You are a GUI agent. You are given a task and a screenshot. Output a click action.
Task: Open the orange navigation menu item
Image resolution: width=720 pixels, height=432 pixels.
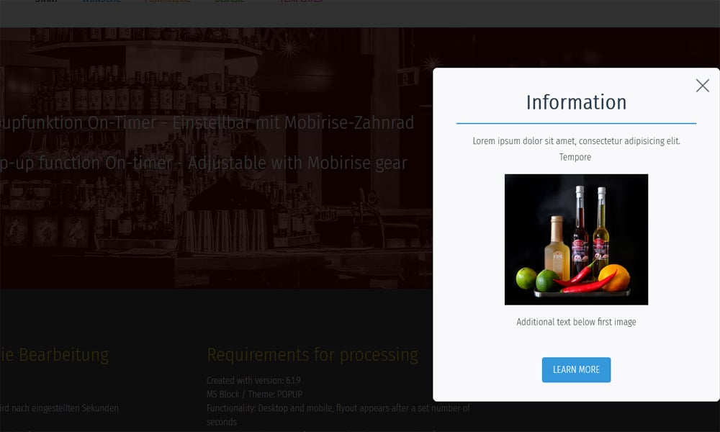(x=167, y=2)
